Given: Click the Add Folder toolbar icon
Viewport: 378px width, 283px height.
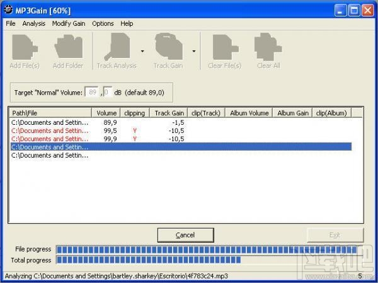Looking at the screenshot, I should tap(69, 46).
